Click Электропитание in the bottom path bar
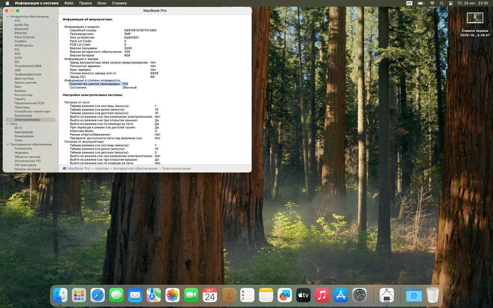 coord(176,169)
